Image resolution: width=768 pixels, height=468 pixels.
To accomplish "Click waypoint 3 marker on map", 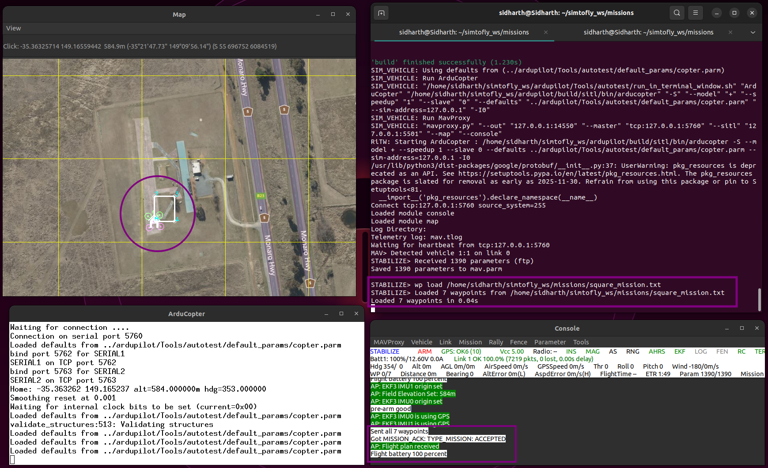I will pyautogui.click(x=175, y=196).
